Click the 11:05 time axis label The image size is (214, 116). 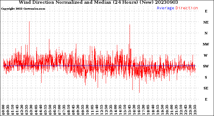pos(92,110)
